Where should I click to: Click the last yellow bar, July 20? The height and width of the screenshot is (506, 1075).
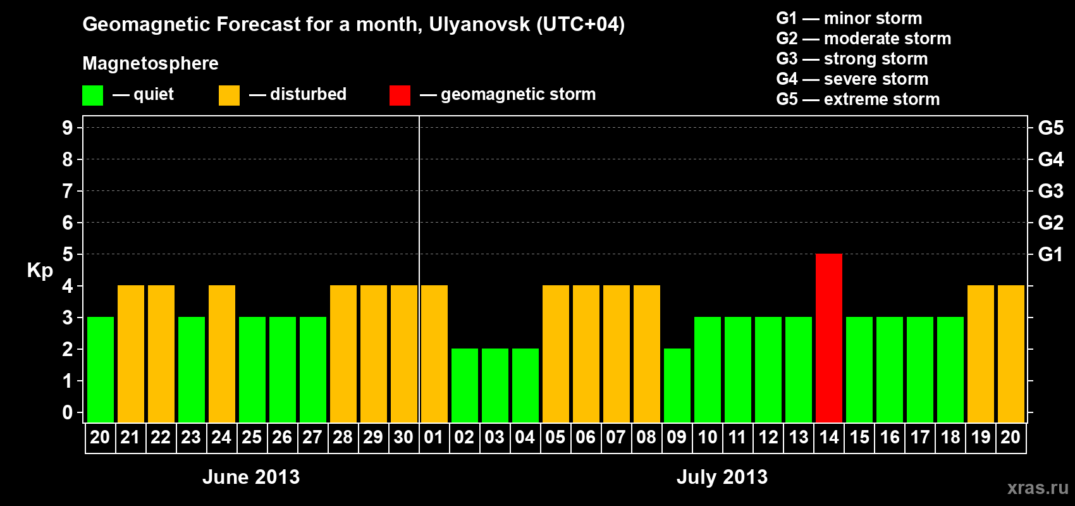(x=1011, y=354)
